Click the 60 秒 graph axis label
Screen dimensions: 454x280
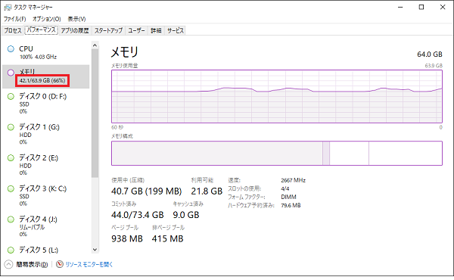click(117, 127)
